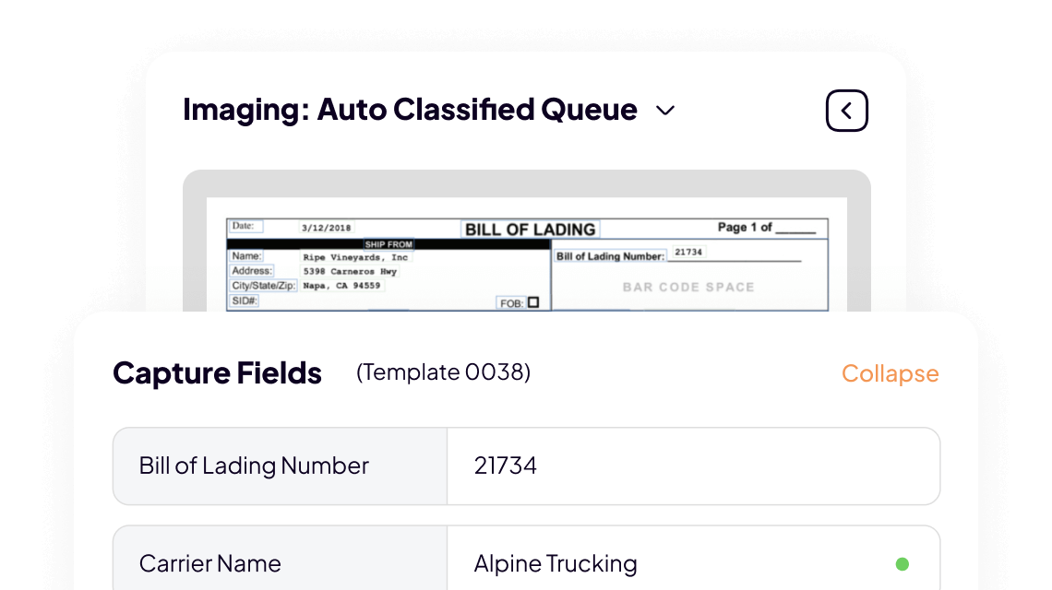Click the 21734 number on the scanned document
Screen dimensions: 1052x590
coord(688,252)
